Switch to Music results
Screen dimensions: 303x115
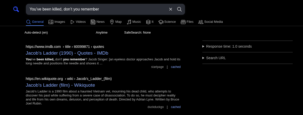tap(134, 22)
